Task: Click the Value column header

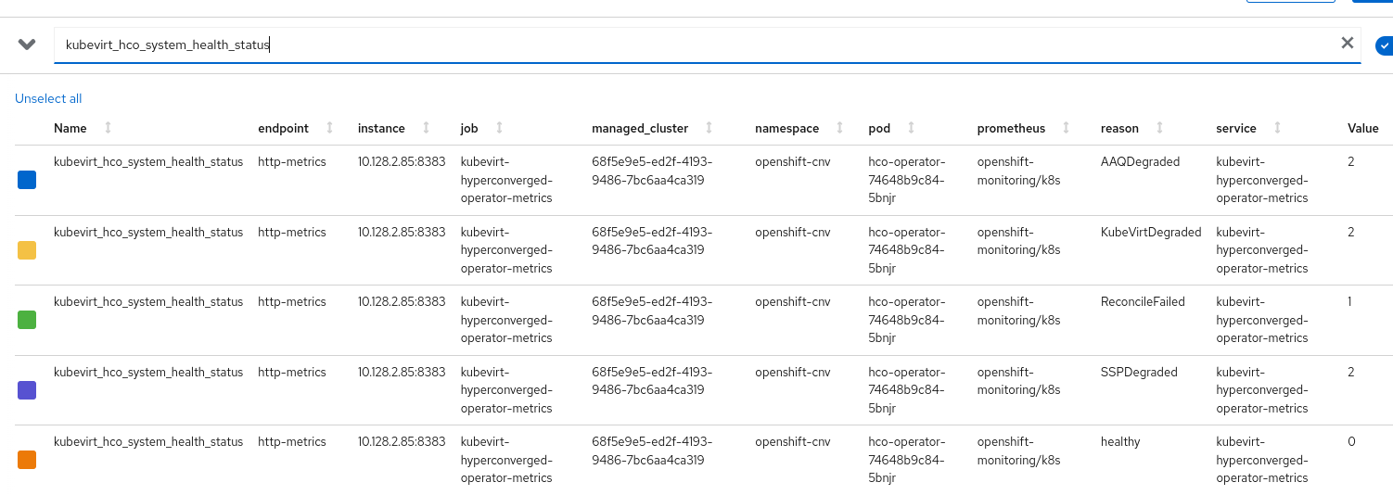Action: point(1362,128)
